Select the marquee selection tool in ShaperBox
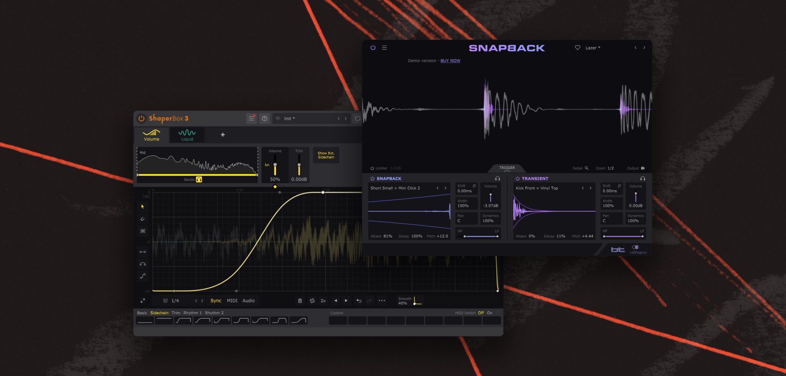Screen dimensions: 786x376 (x=142, y=231)
